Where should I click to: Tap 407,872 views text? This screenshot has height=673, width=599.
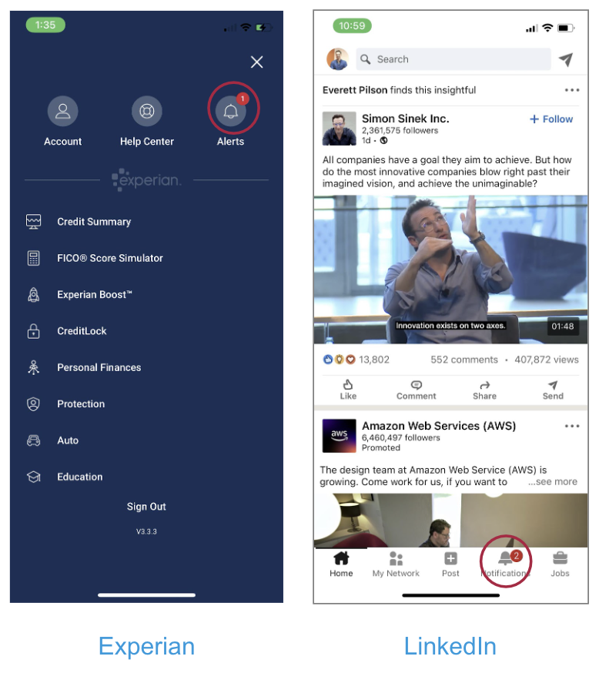pos(546,360)
